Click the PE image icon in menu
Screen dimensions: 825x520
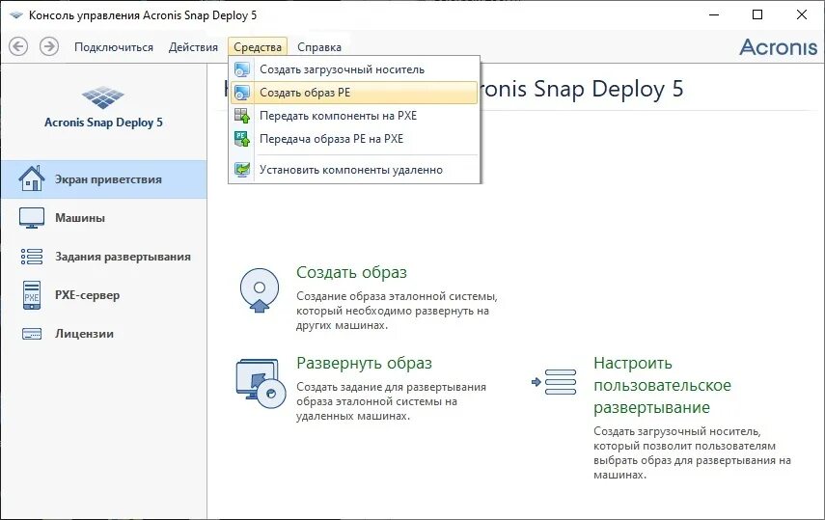click(x=242, y=93)
